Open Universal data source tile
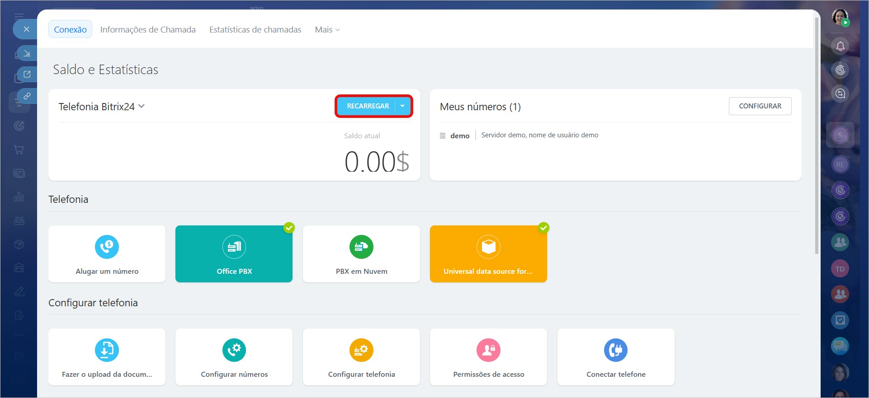Screen dimensions: 869x398 (488, 254)
